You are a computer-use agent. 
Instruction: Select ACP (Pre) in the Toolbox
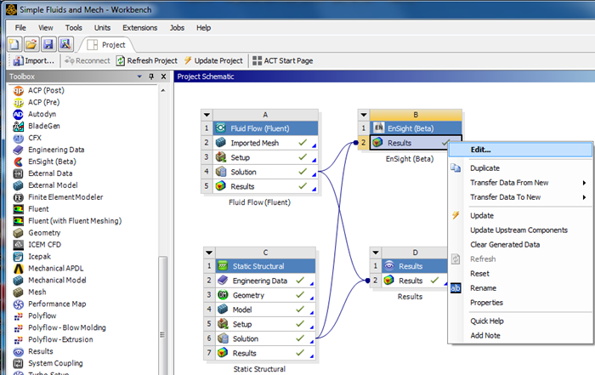click(x=36, y=102)
